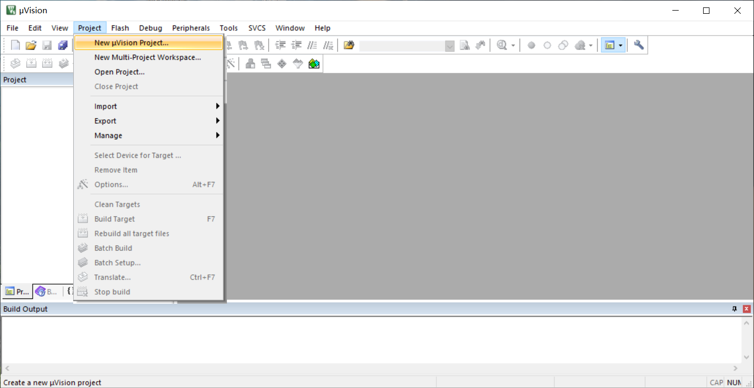The width and height of the screenshot is (754, 388).
Task: Choose New Multi-Project Workspace
Action: click(149, 57)
